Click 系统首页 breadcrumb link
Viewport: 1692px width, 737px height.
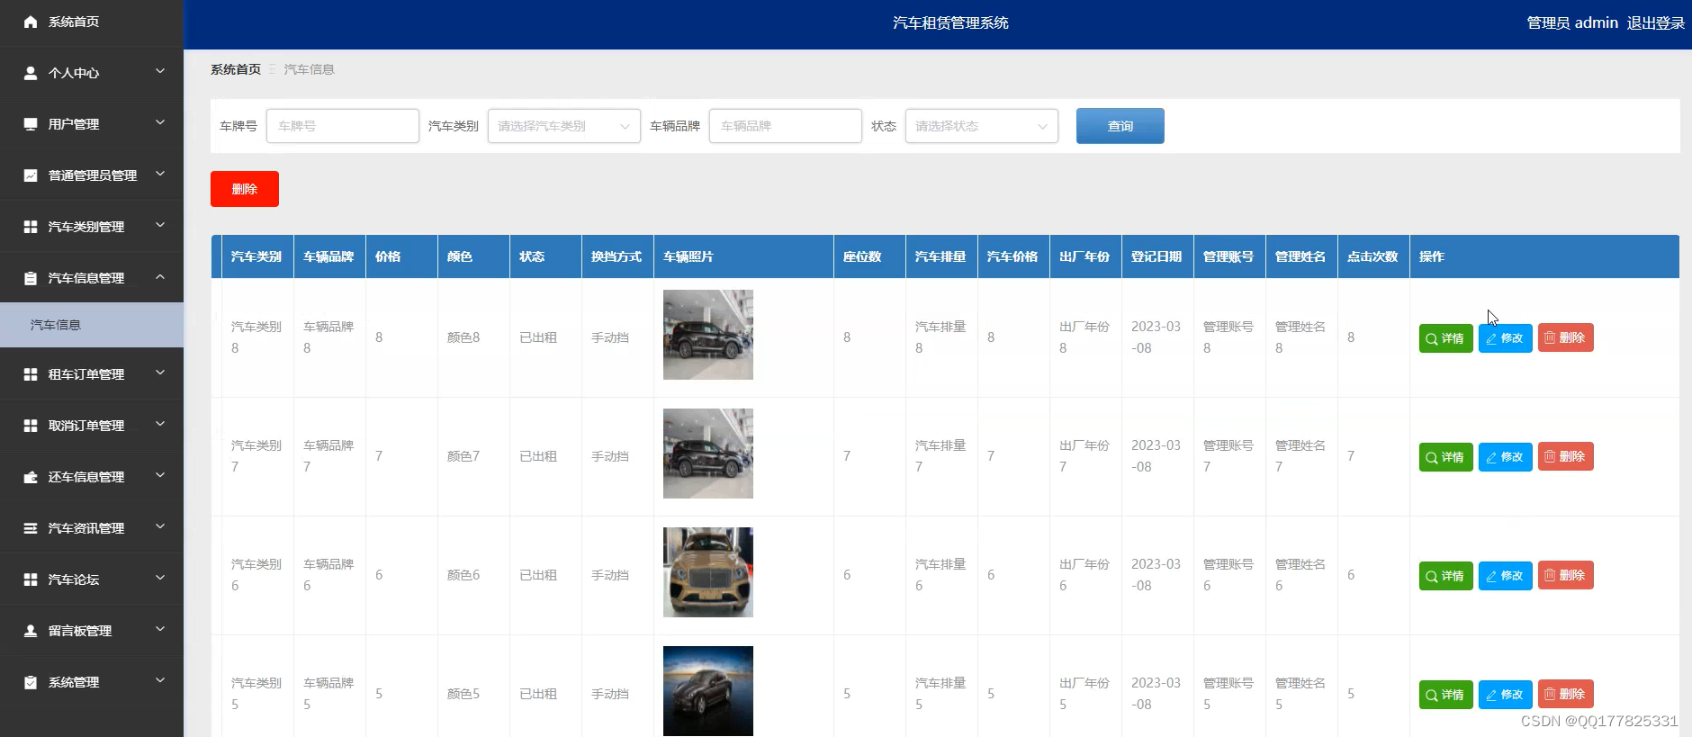(x=236, y=69)
